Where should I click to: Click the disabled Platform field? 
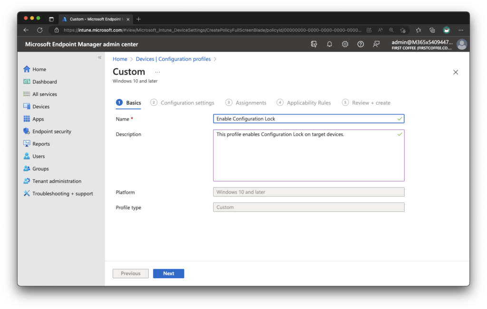[309, 192]
